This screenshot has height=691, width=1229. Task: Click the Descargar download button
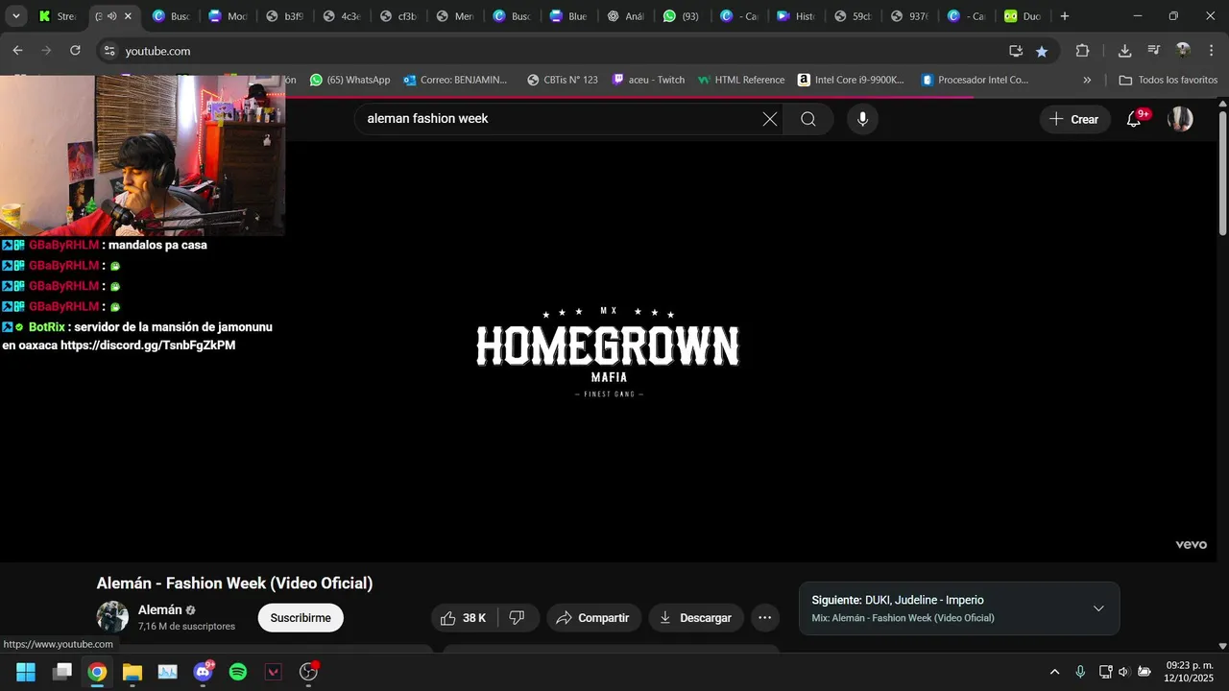click(x=696, y=618)
